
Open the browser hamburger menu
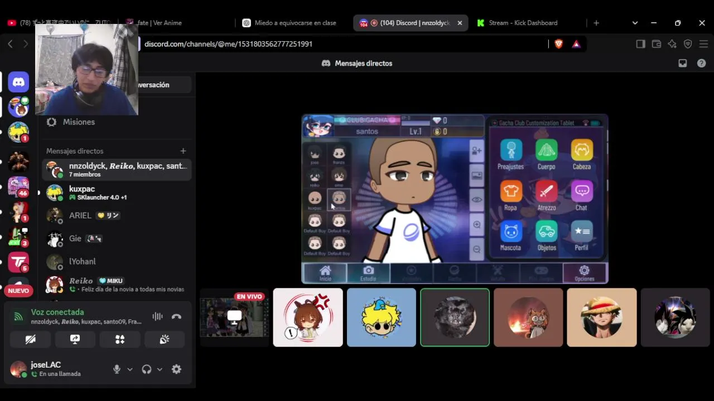tap(703, 44)
